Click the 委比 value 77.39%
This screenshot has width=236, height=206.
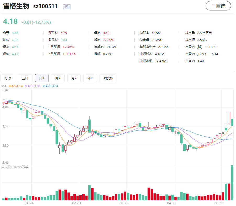108,40
